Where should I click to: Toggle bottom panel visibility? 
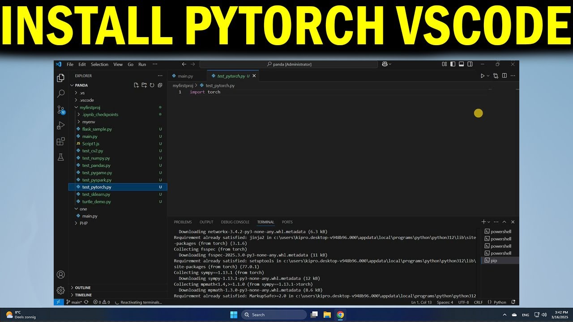pos(462,64)
